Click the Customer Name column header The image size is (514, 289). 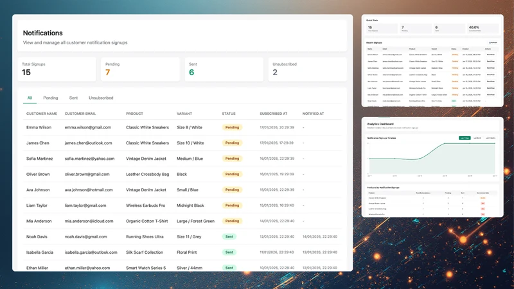pos(42,114)
